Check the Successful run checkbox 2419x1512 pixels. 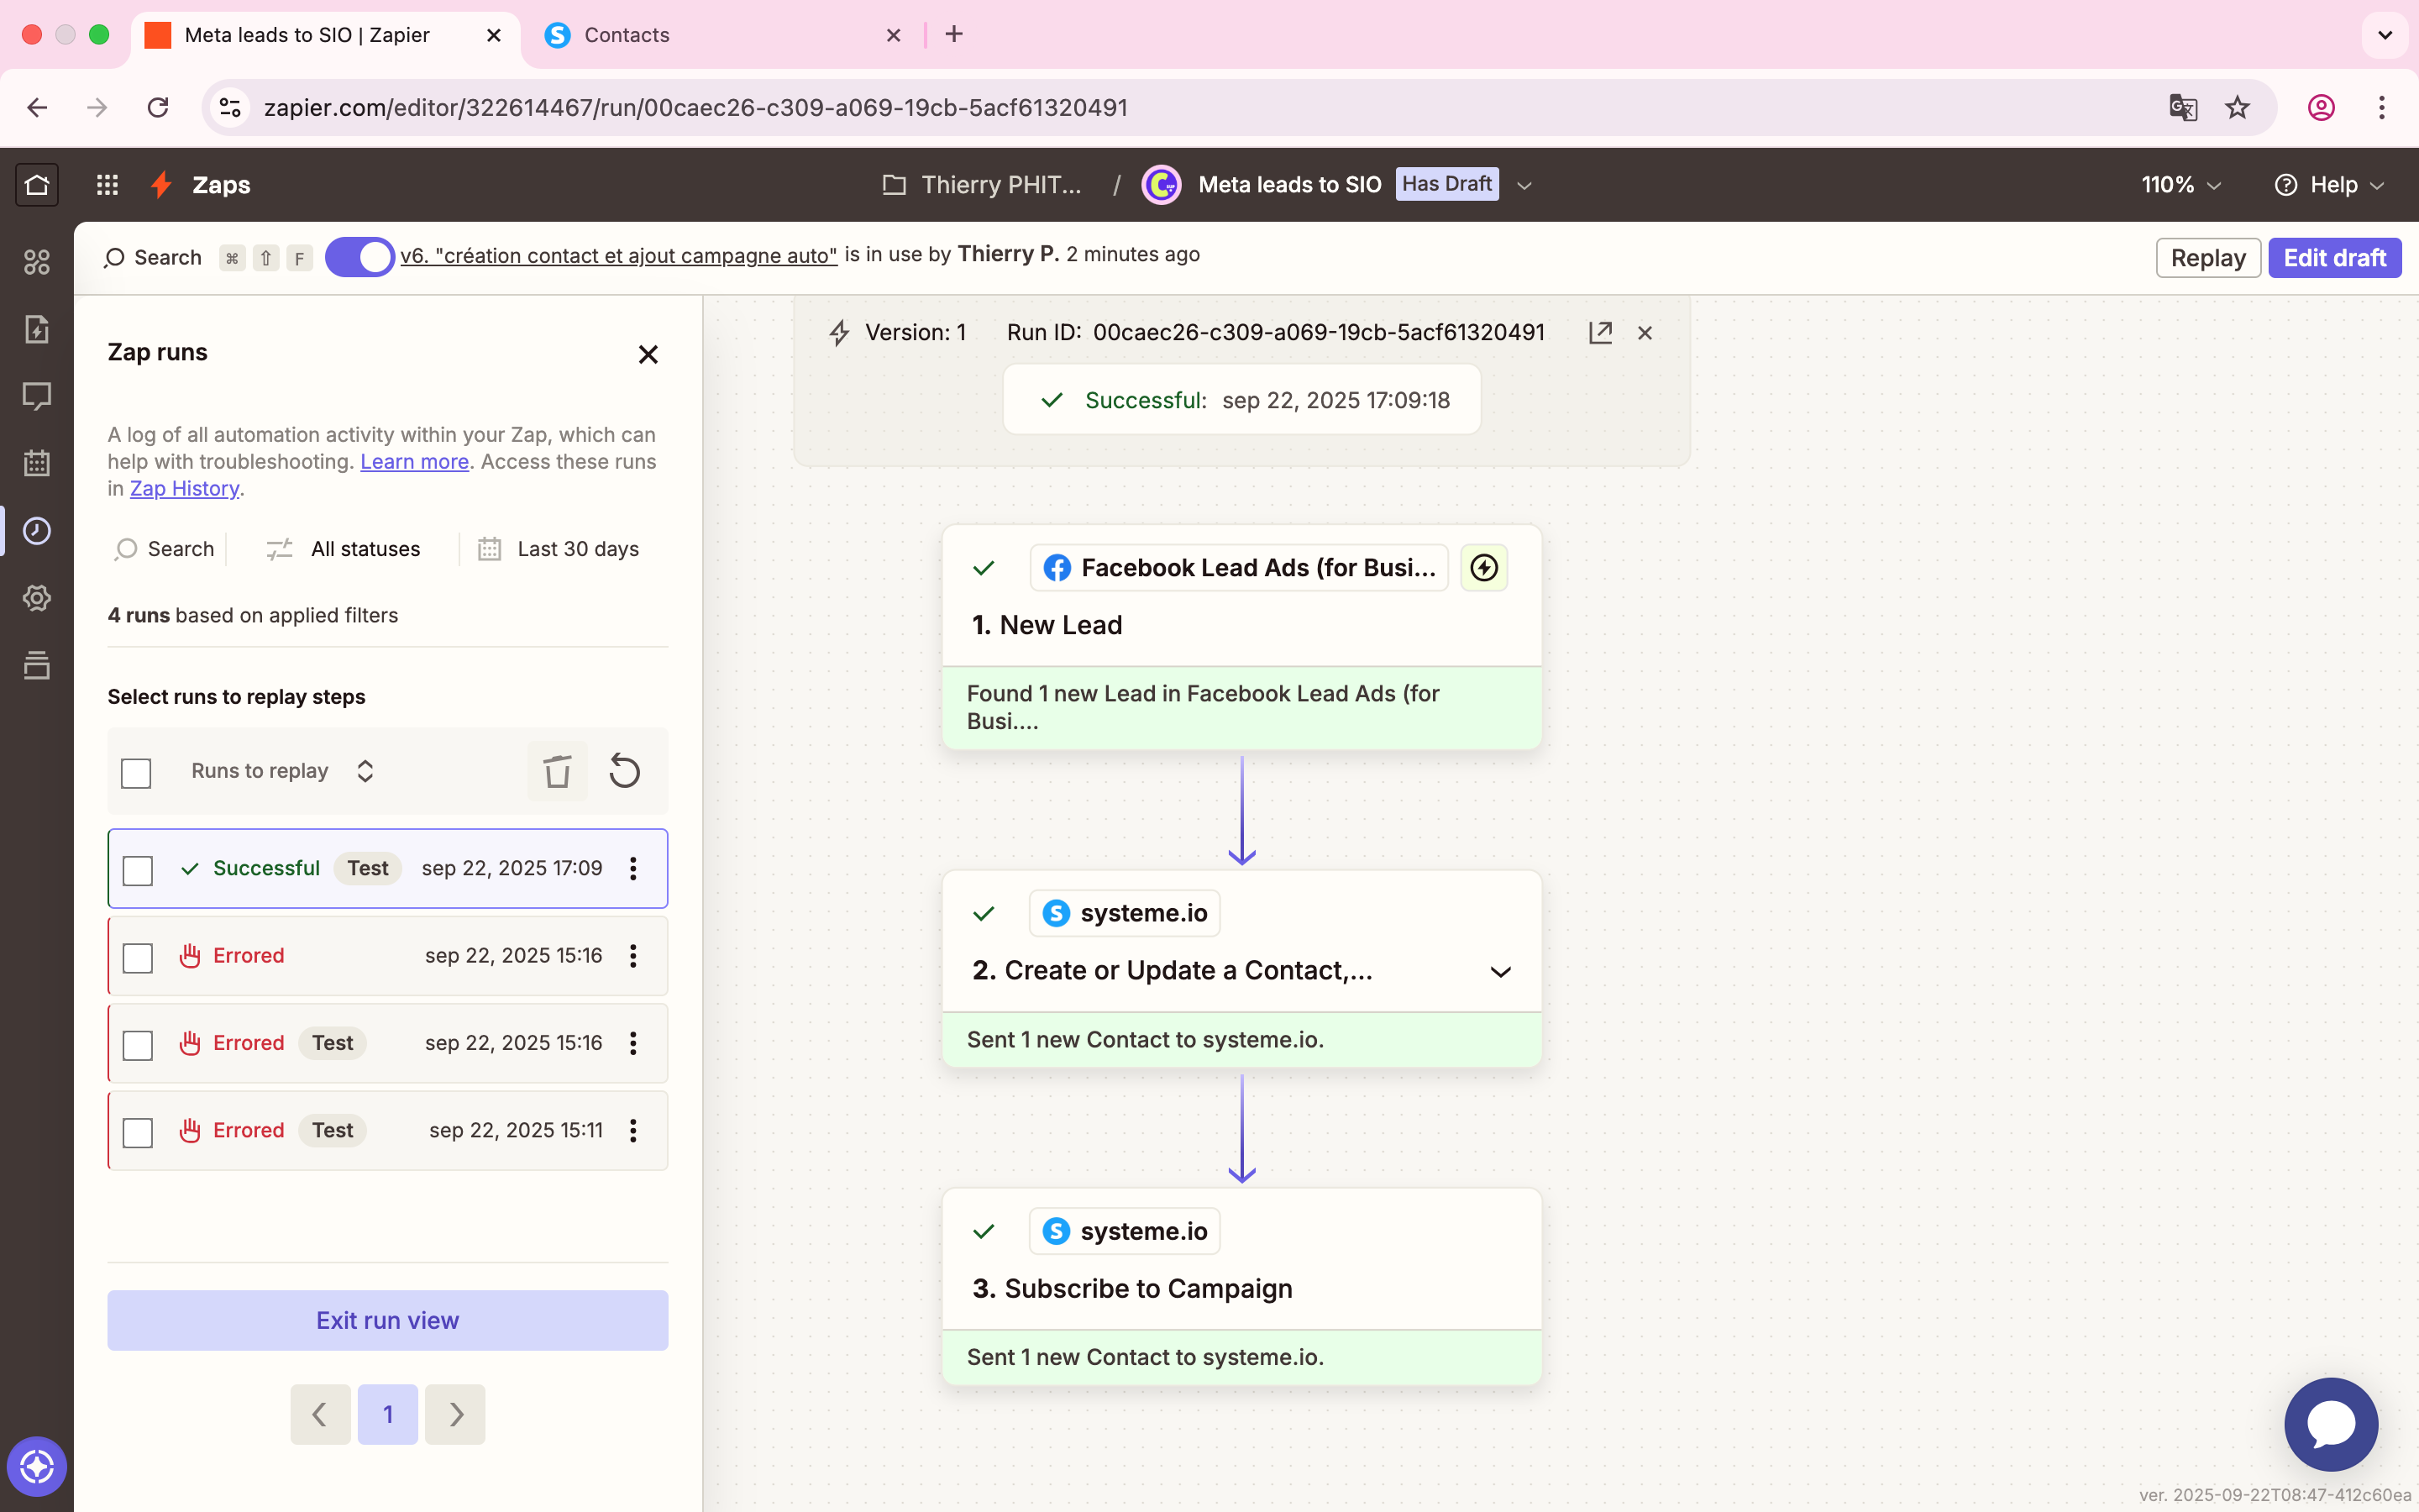pos(138,870)
